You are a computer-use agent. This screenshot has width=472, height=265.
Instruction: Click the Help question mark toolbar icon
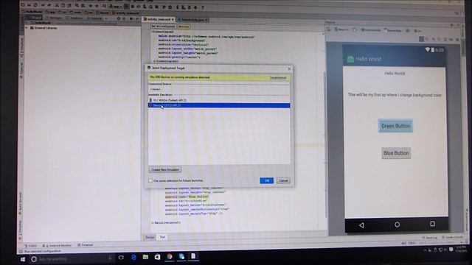point(203,7)
